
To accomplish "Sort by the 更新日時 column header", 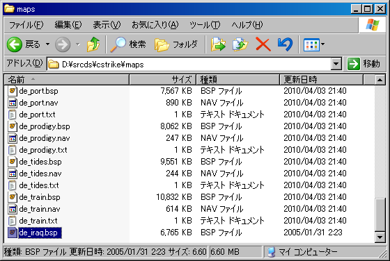I will tap(321, 80).
